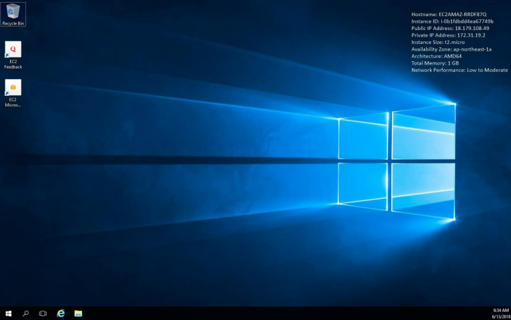
Task: Select the EC2 Feedback shortcut
Action: [13, 53]
